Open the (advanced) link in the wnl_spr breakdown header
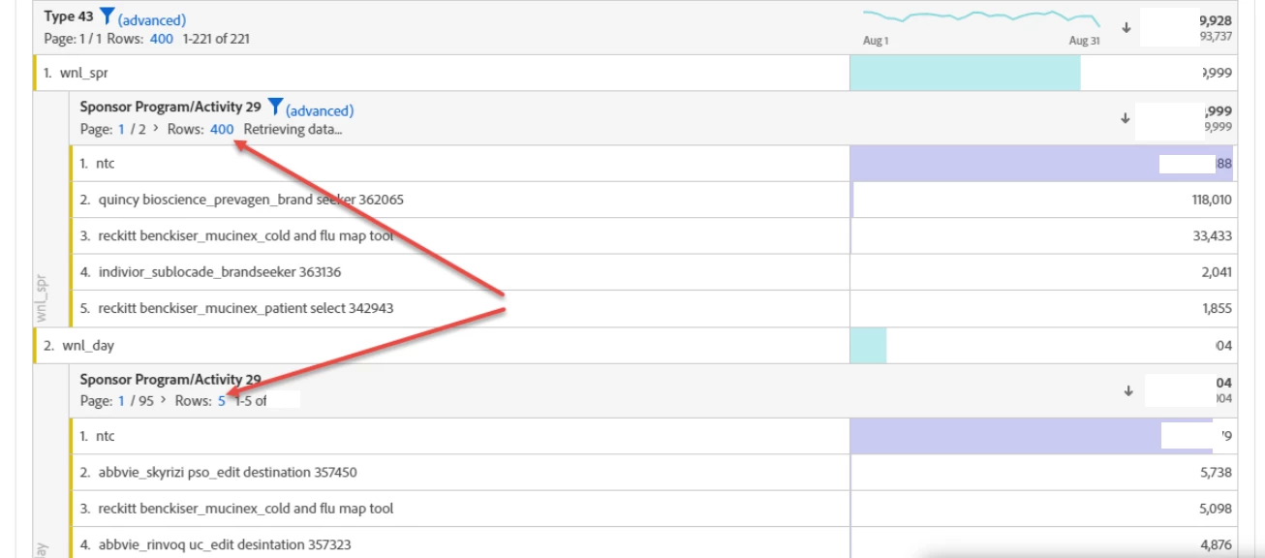The height and width of the screenshot is (558, 1265). pyautogui.click(x=320, y=110)
